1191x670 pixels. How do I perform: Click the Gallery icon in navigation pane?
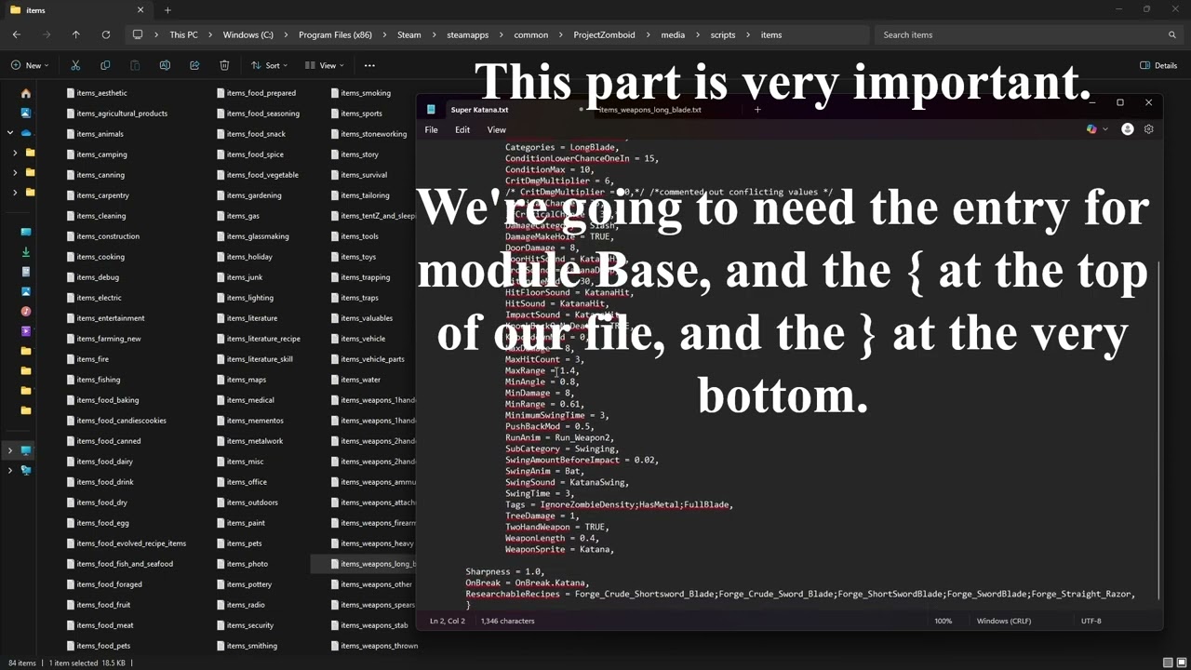[26, 113]
